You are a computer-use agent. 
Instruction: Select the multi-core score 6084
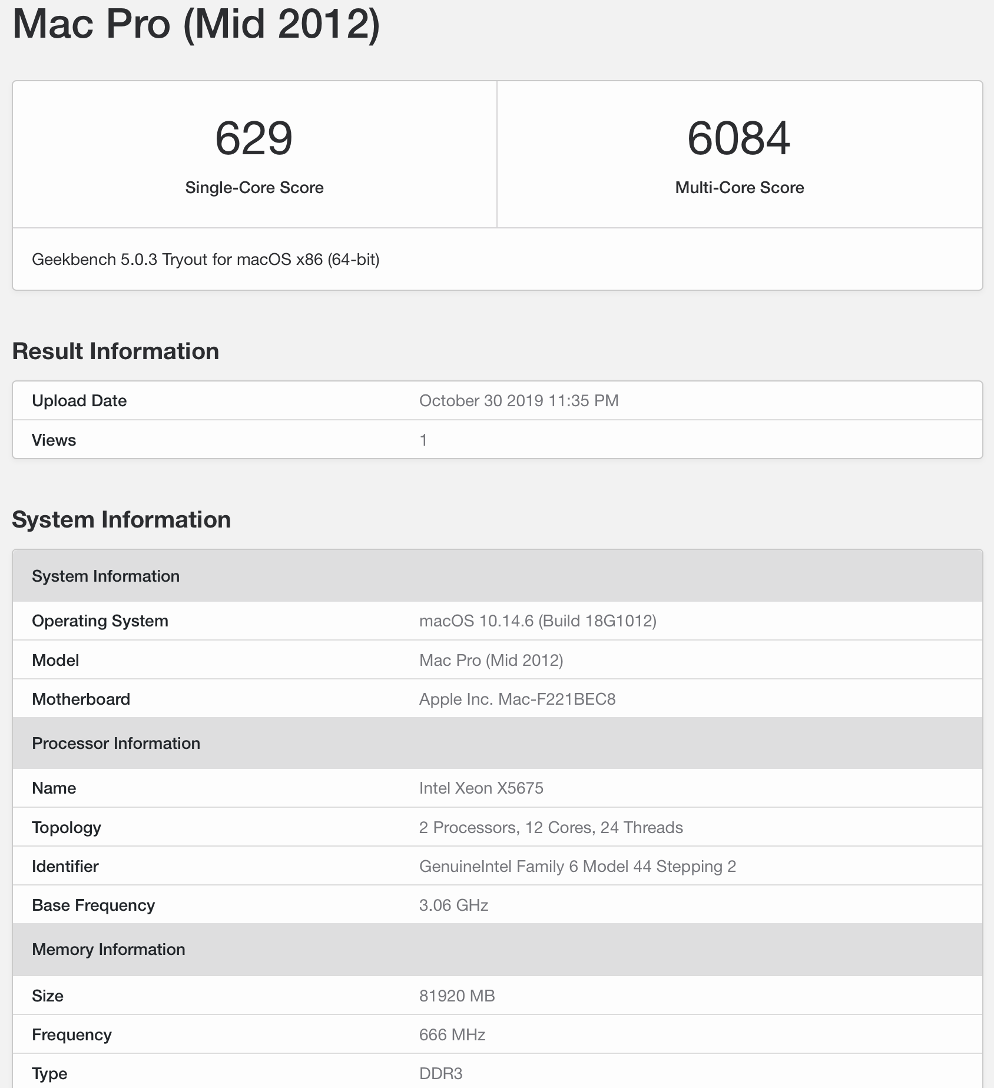(739, 138)
